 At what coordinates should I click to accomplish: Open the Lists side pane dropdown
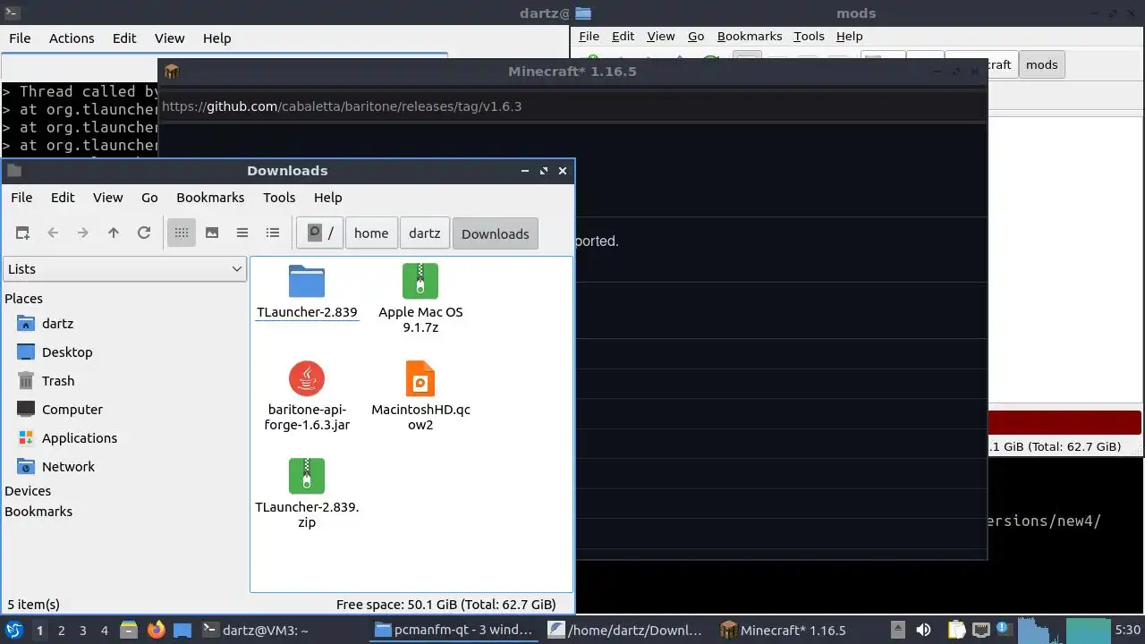pos(125,269)
